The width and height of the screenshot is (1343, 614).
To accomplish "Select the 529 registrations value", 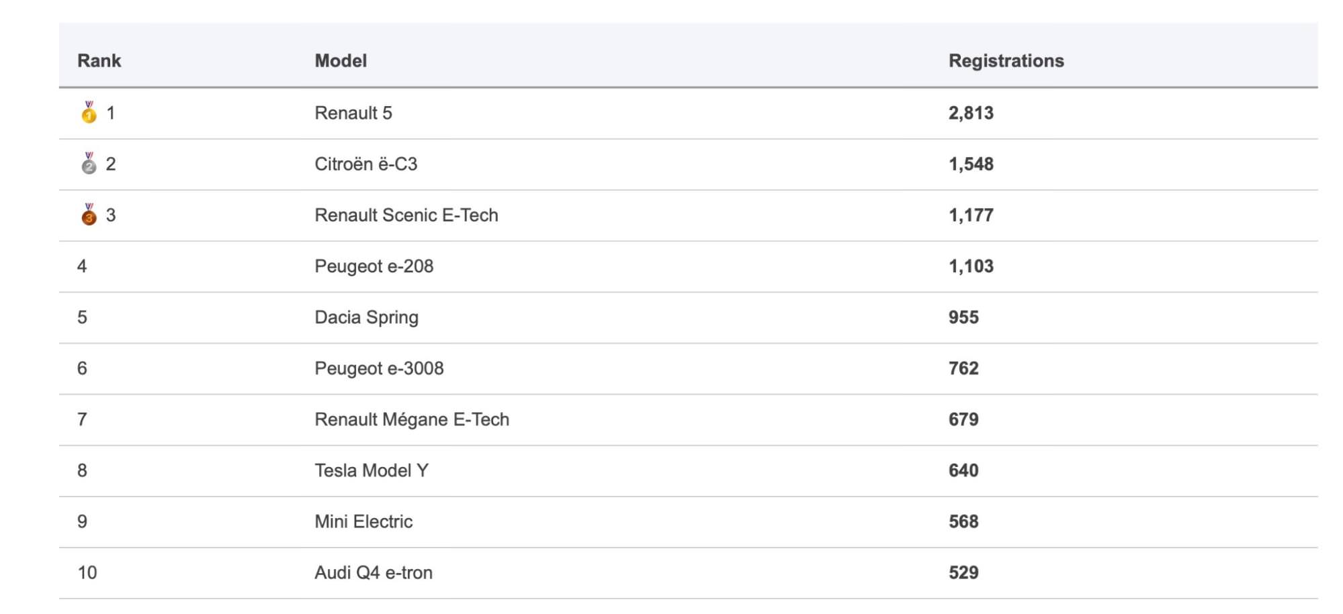I will pos(963,572).
